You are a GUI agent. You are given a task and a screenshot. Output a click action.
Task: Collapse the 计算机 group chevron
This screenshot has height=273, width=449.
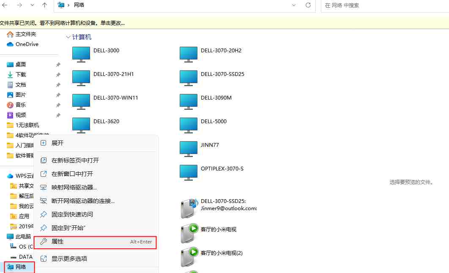tap(68, 37)
